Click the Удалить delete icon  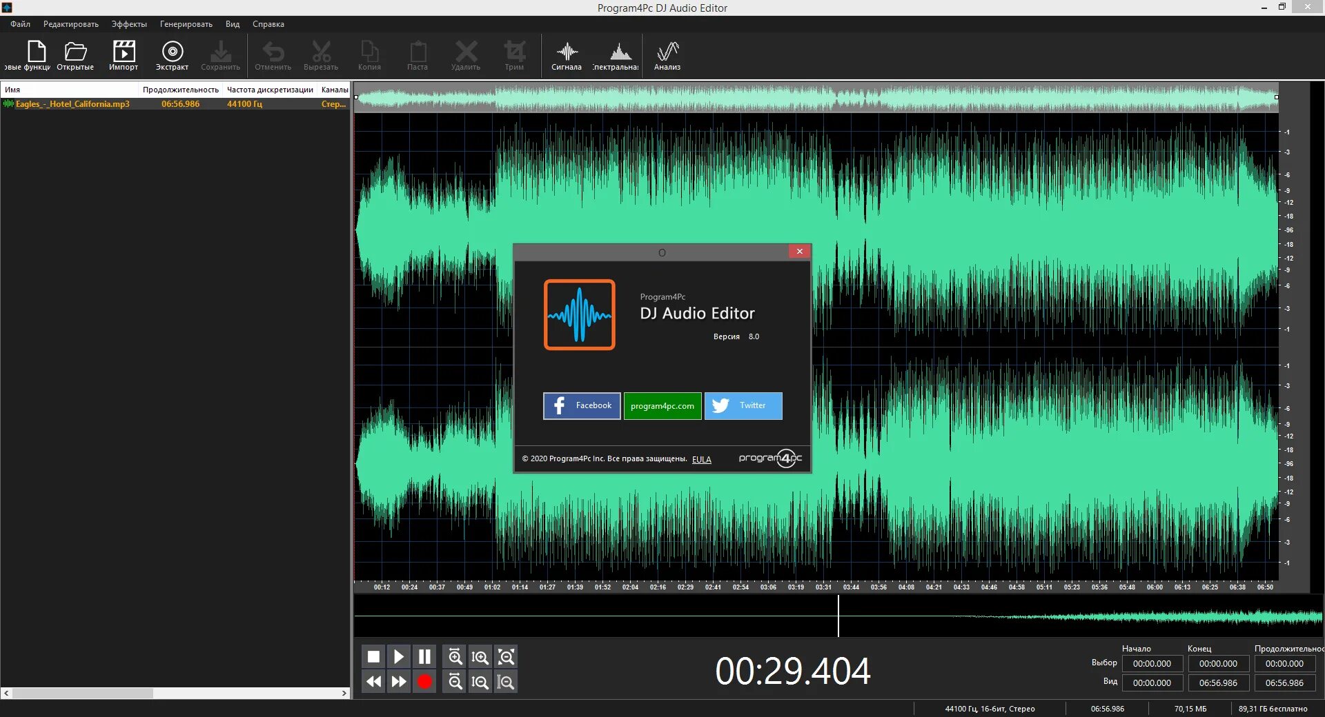pos(467,52)
